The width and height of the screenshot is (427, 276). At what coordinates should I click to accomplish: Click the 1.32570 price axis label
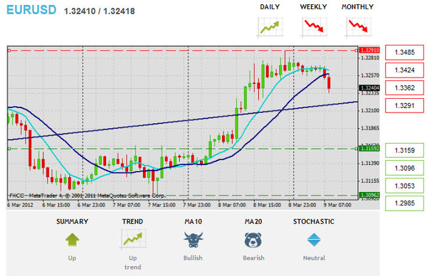[370, 75]
